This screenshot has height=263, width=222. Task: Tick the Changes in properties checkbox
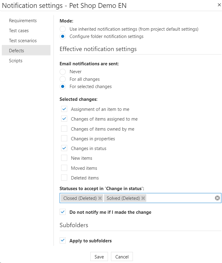coord(64,139)
